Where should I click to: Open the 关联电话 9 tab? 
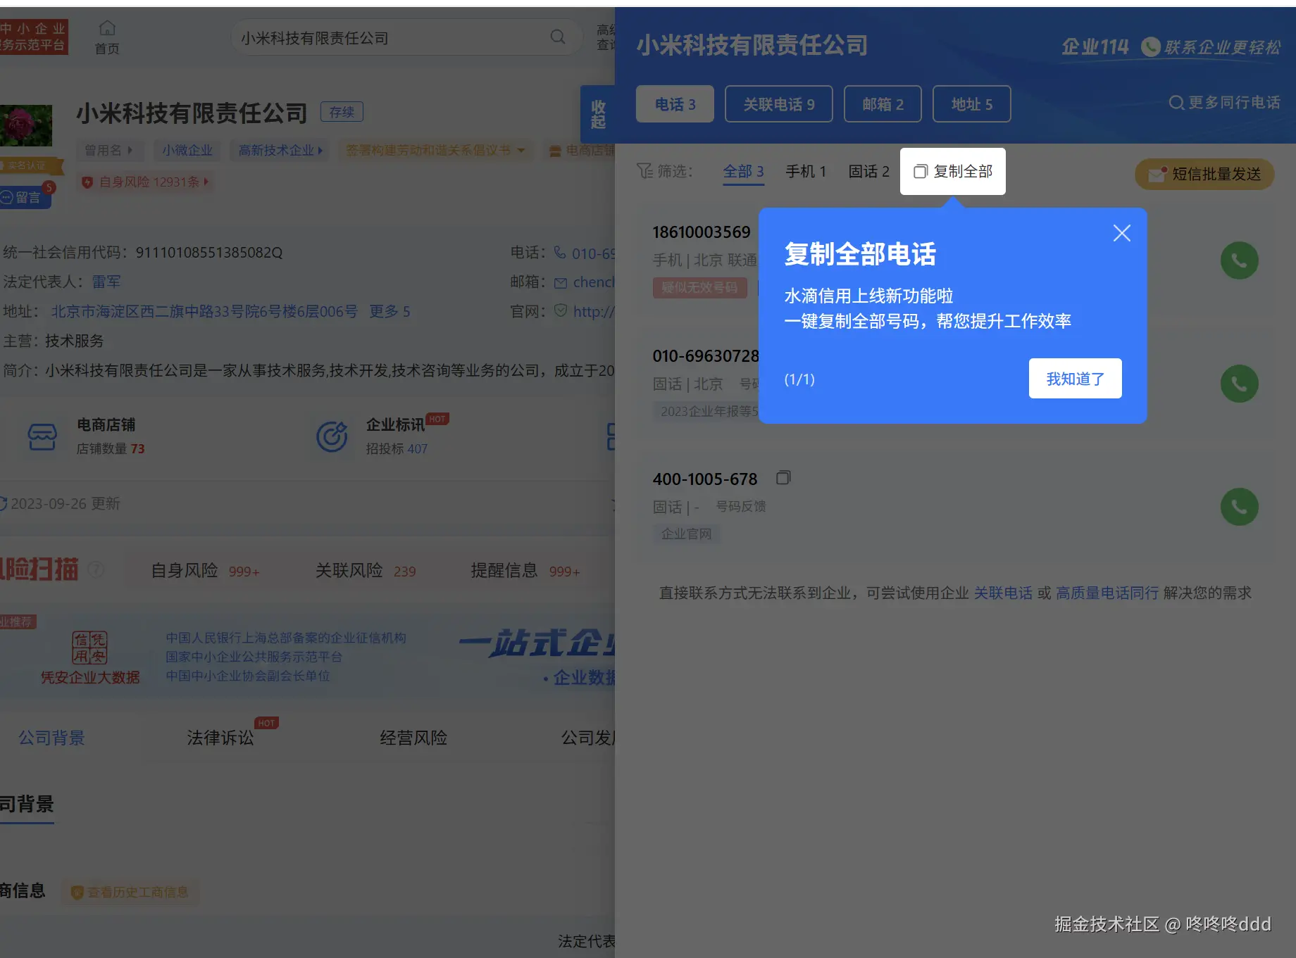pyautogui.click(x=778, y=104)
